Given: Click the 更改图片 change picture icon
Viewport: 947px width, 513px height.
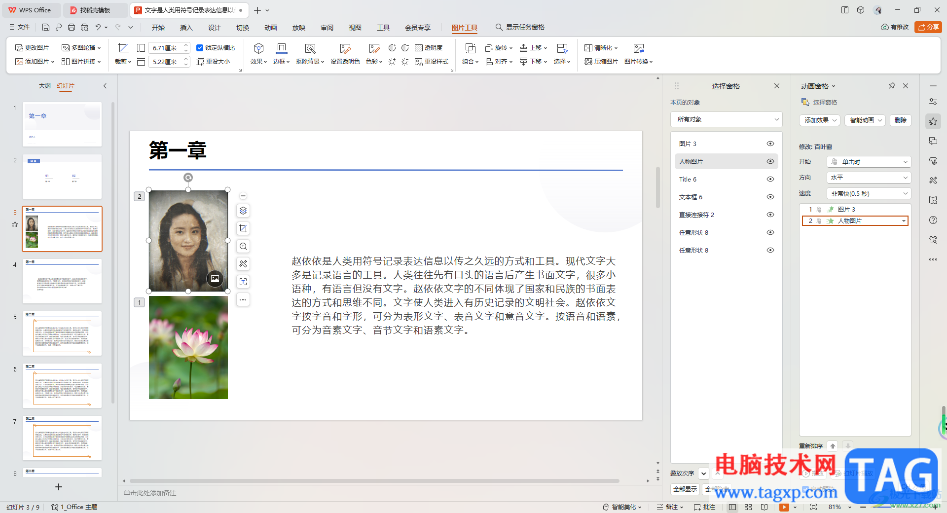Looking at the screenshot, I should pyautogui.click(x=19, y=48).
